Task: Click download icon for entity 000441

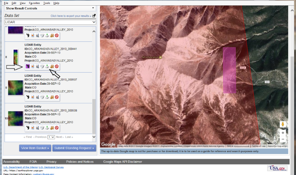Action: [x=47, y=67]
